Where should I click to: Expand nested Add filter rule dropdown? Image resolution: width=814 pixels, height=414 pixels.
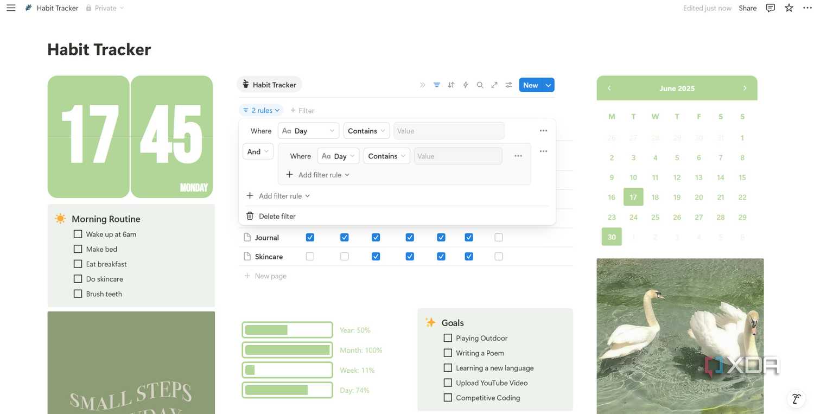tap(317, 175)
